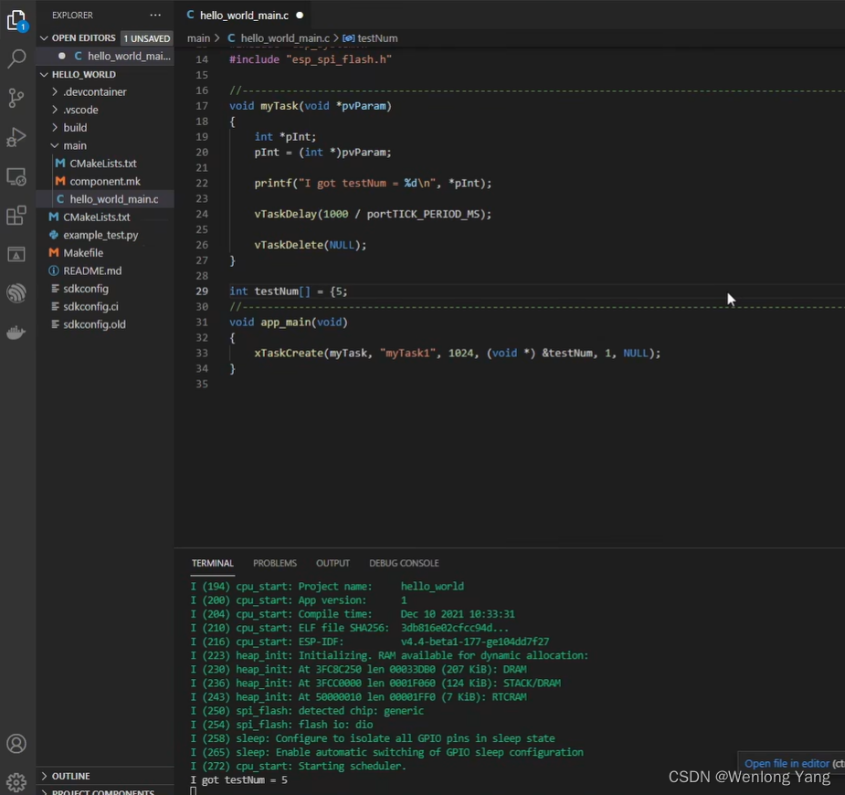Click sdkconfig file icon
The height and width of the screenshot is (795, 845).
click(x=55, y=289)
